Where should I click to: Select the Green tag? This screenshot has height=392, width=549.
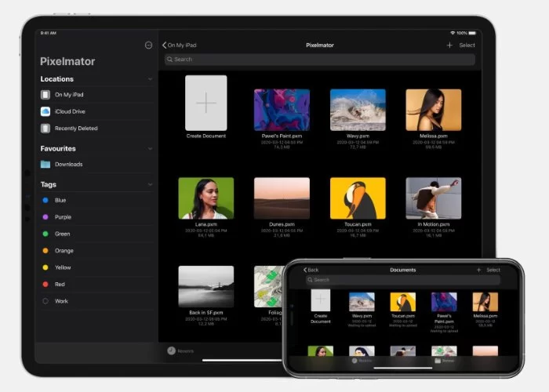coord(96,234)
